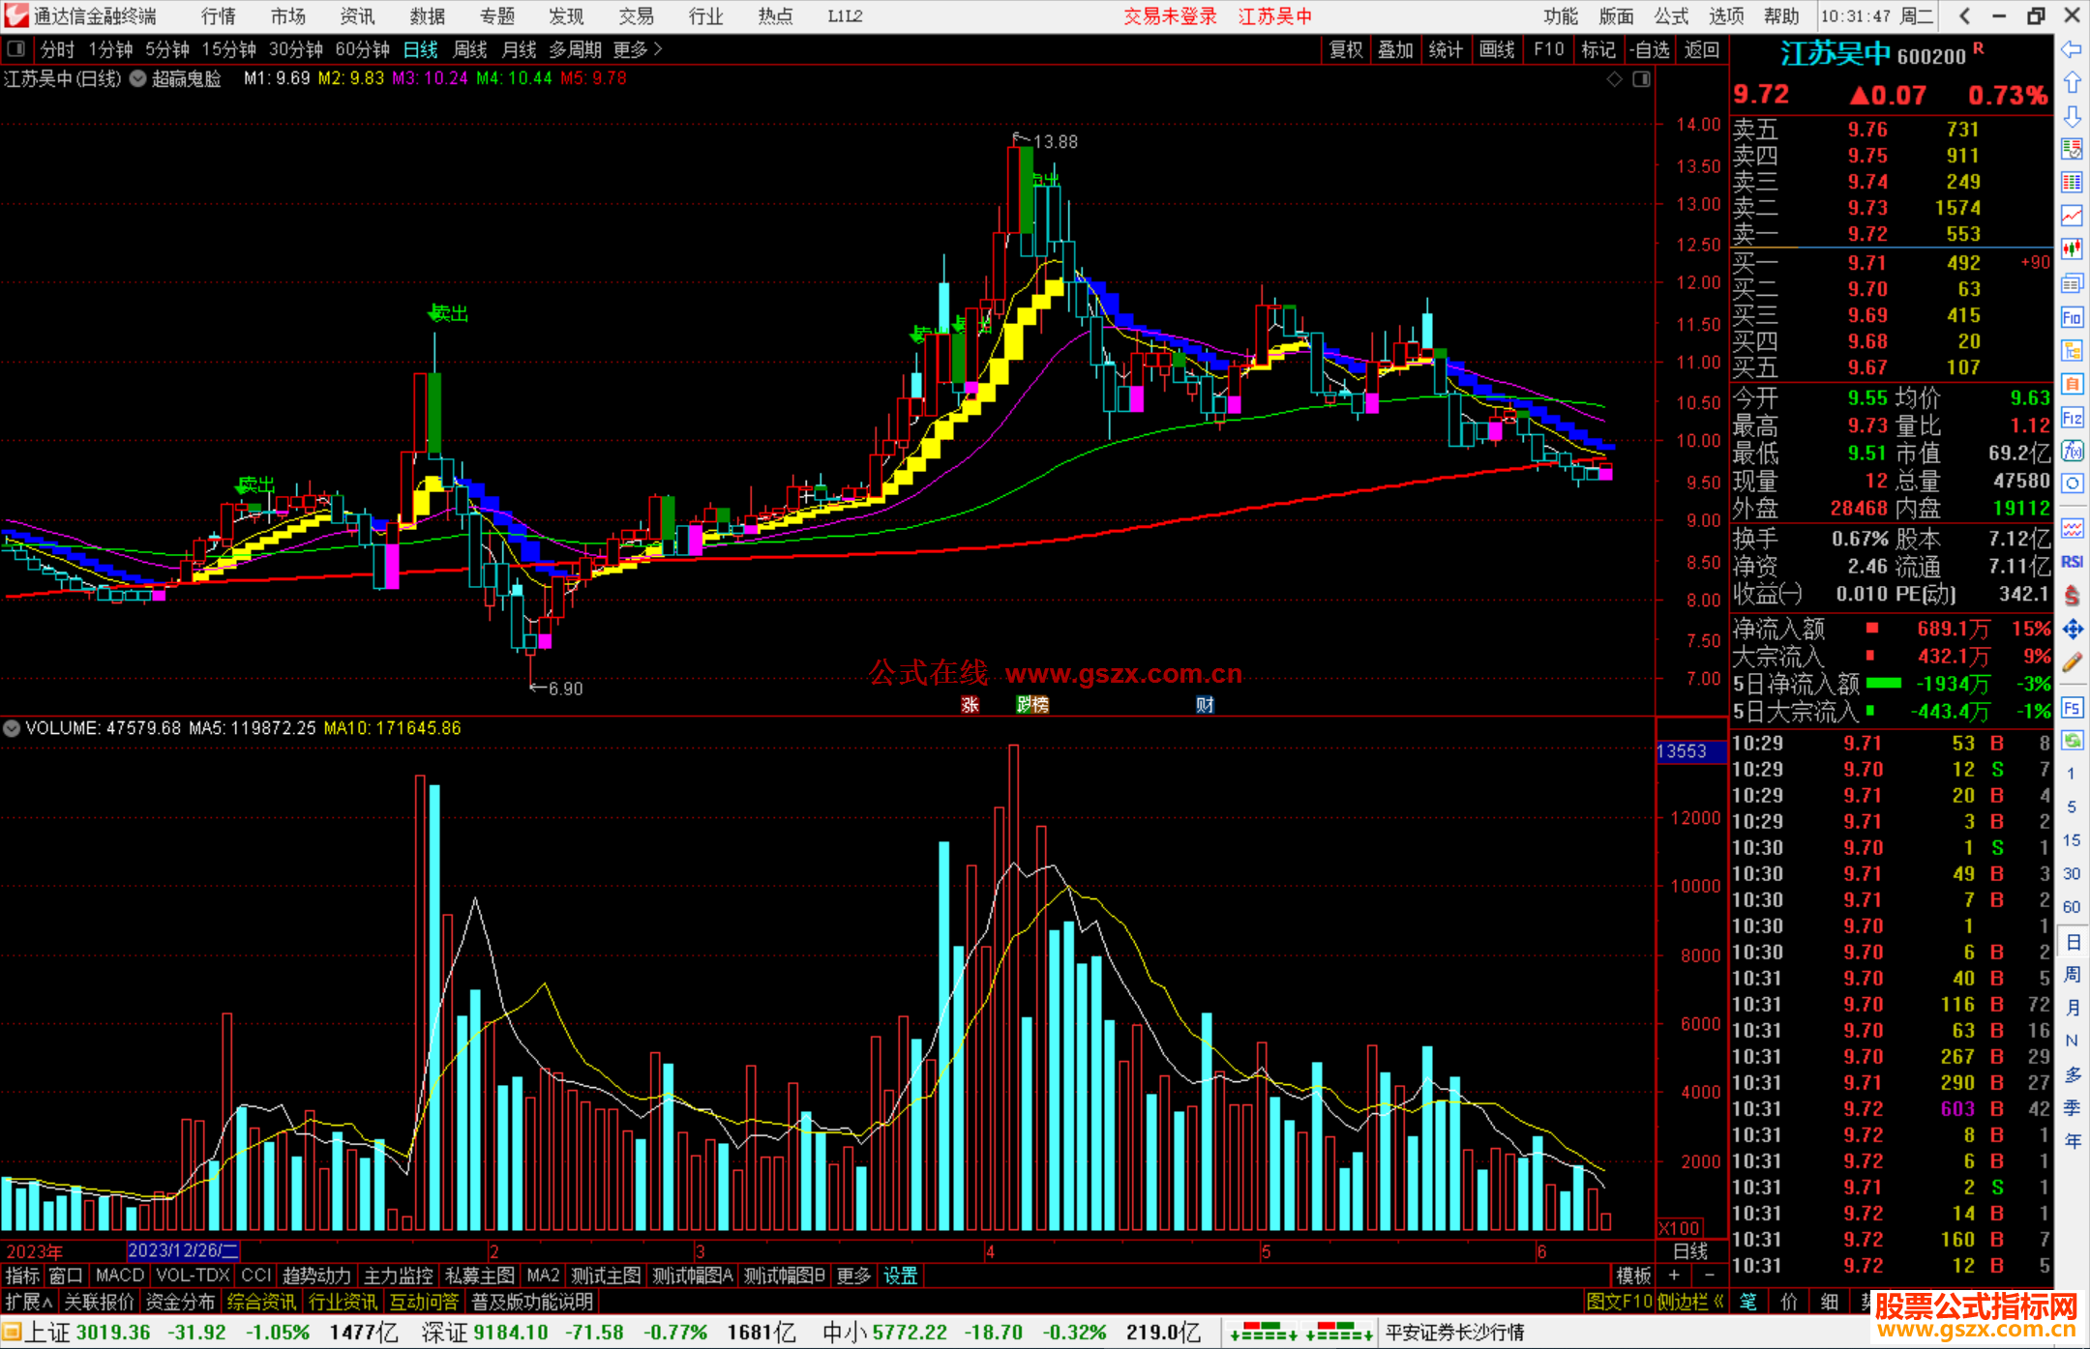The height and width of the screenshot is (1349, 2090).
Task: Click the 5日净流入额 green flow bar
Action: (1883, 683)
